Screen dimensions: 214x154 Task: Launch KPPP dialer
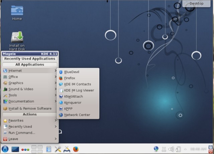pos(78,109)
